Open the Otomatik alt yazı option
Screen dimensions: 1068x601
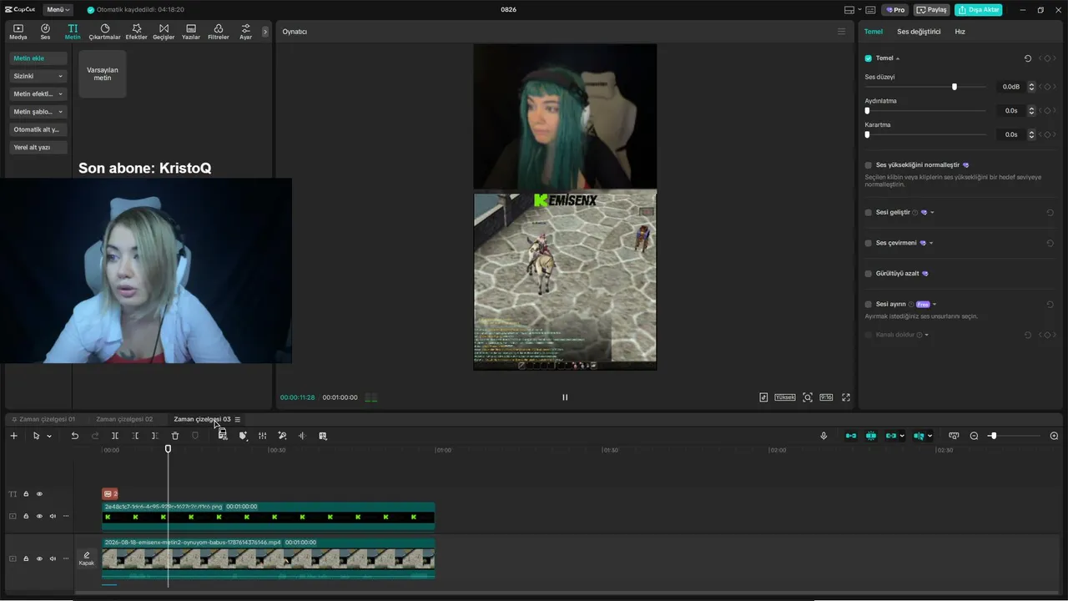click(38, 129)
